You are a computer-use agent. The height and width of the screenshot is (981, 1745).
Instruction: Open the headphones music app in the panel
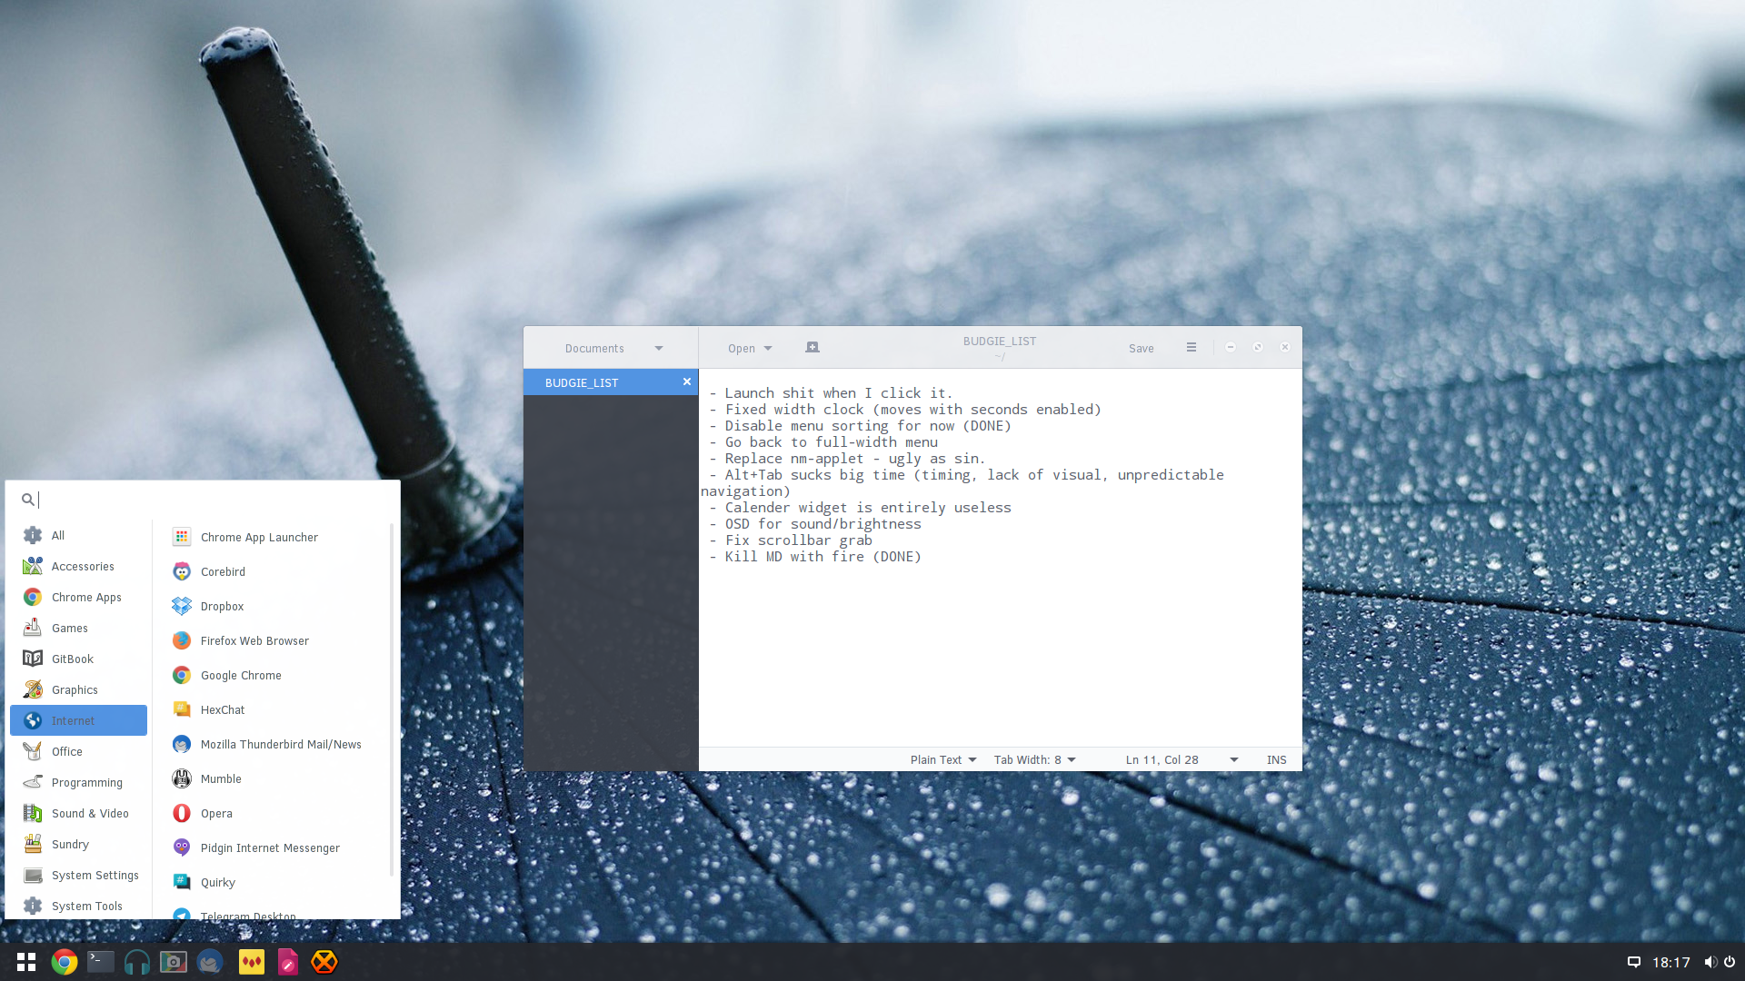point(137,962)
